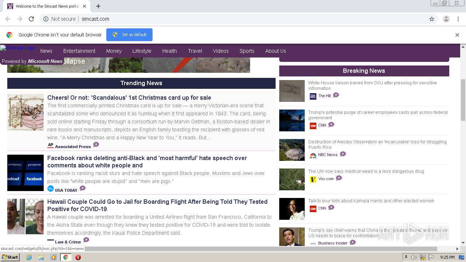
Task: Open a new tab with plus icon
Action: pos(98,6)
